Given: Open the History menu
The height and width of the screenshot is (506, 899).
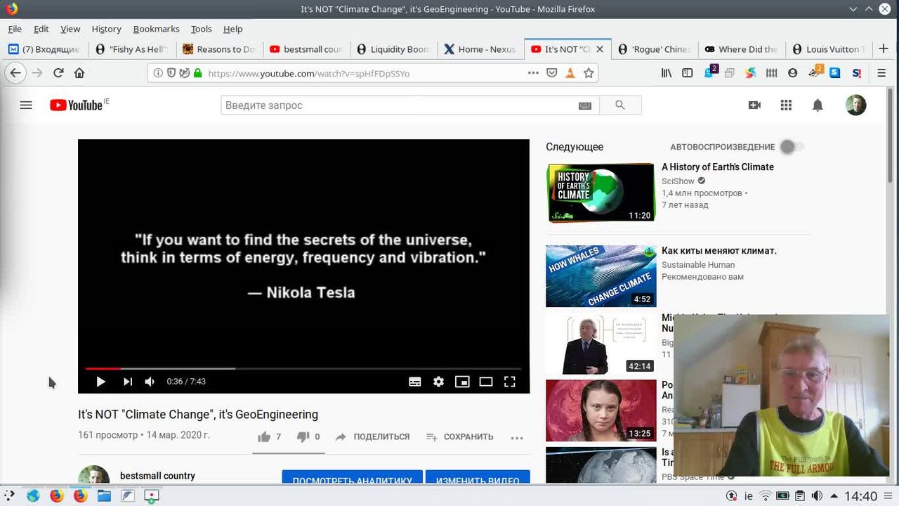Looking at the screenshot, I should coord(106,29).
